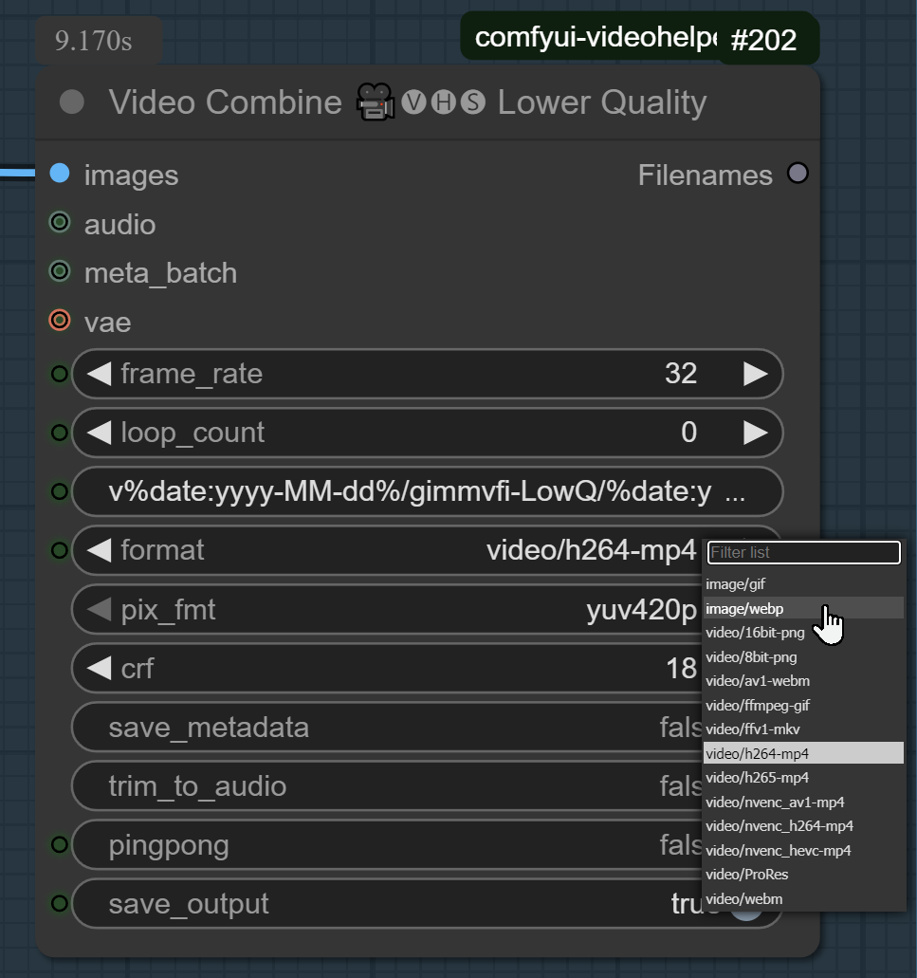917x978 pixels.
Task: Click the pingpong widget input socket
Action: [59, 844]
